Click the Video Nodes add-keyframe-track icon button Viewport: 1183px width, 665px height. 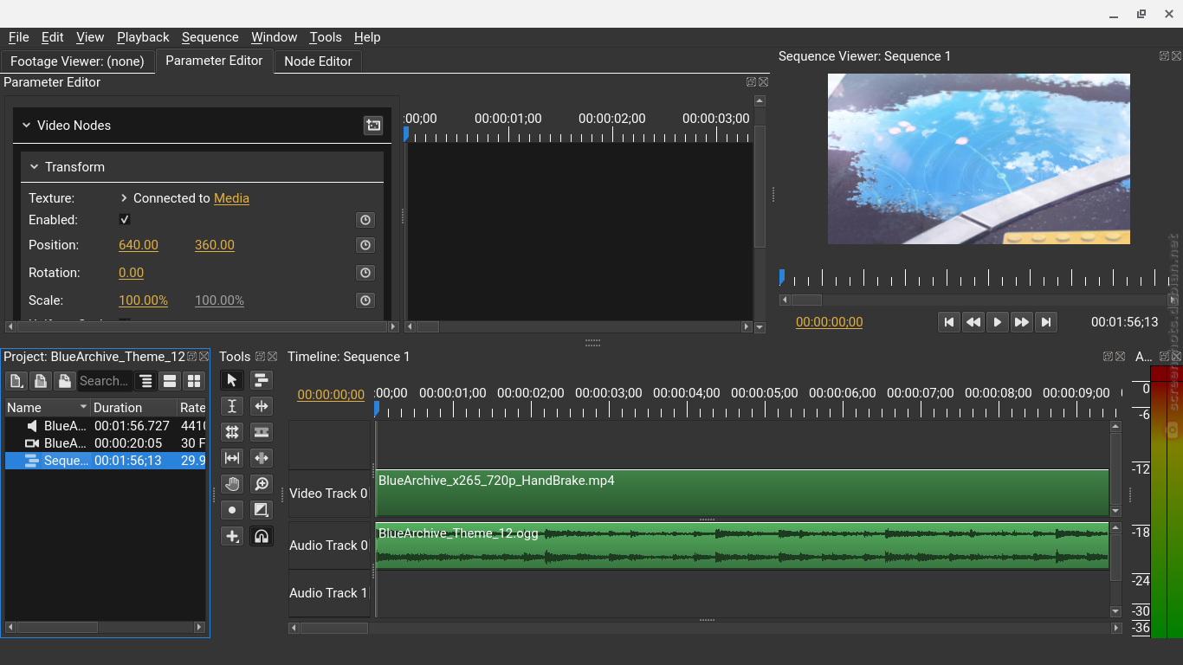click(373, 126)
